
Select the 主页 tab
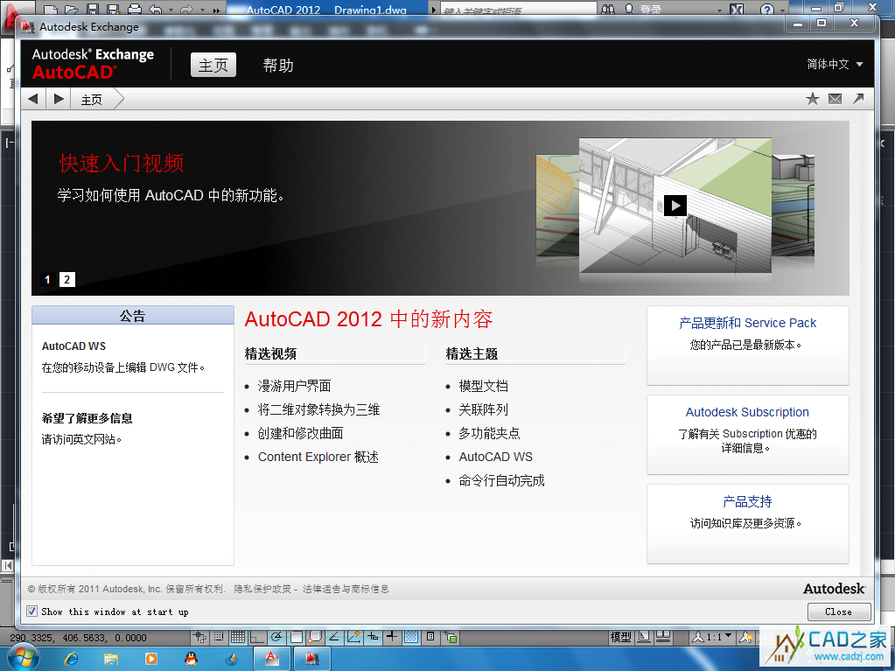point(213,66)
